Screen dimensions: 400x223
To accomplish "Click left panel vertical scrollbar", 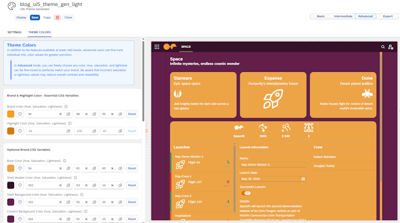I will 143,81.
